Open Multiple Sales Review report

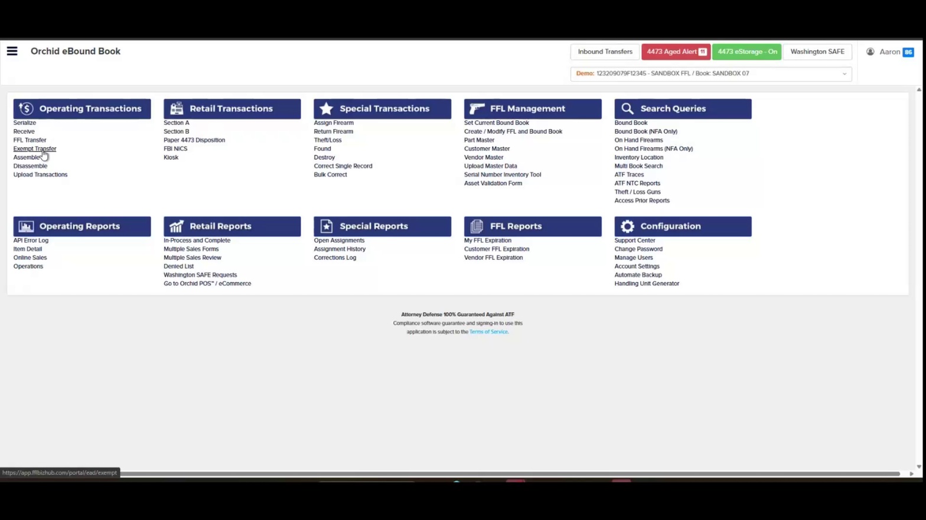[193, 258]
